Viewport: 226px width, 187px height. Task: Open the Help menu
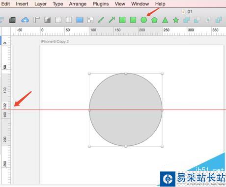160,3
